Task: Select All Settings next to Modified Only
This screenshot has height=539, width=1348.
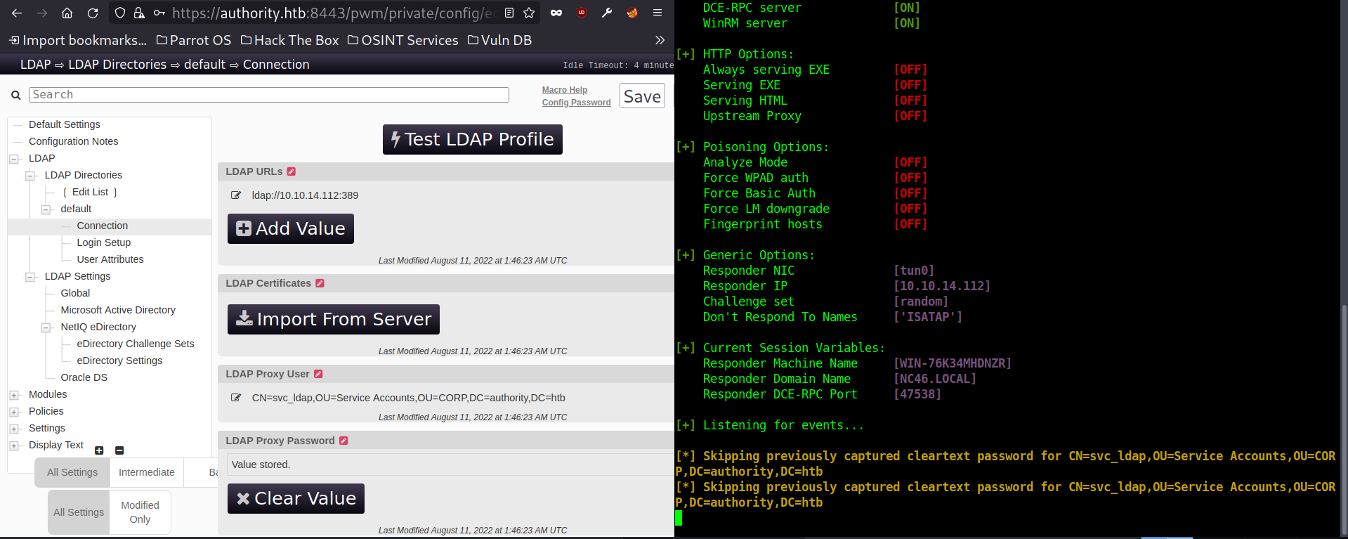Action: (79, 512)
